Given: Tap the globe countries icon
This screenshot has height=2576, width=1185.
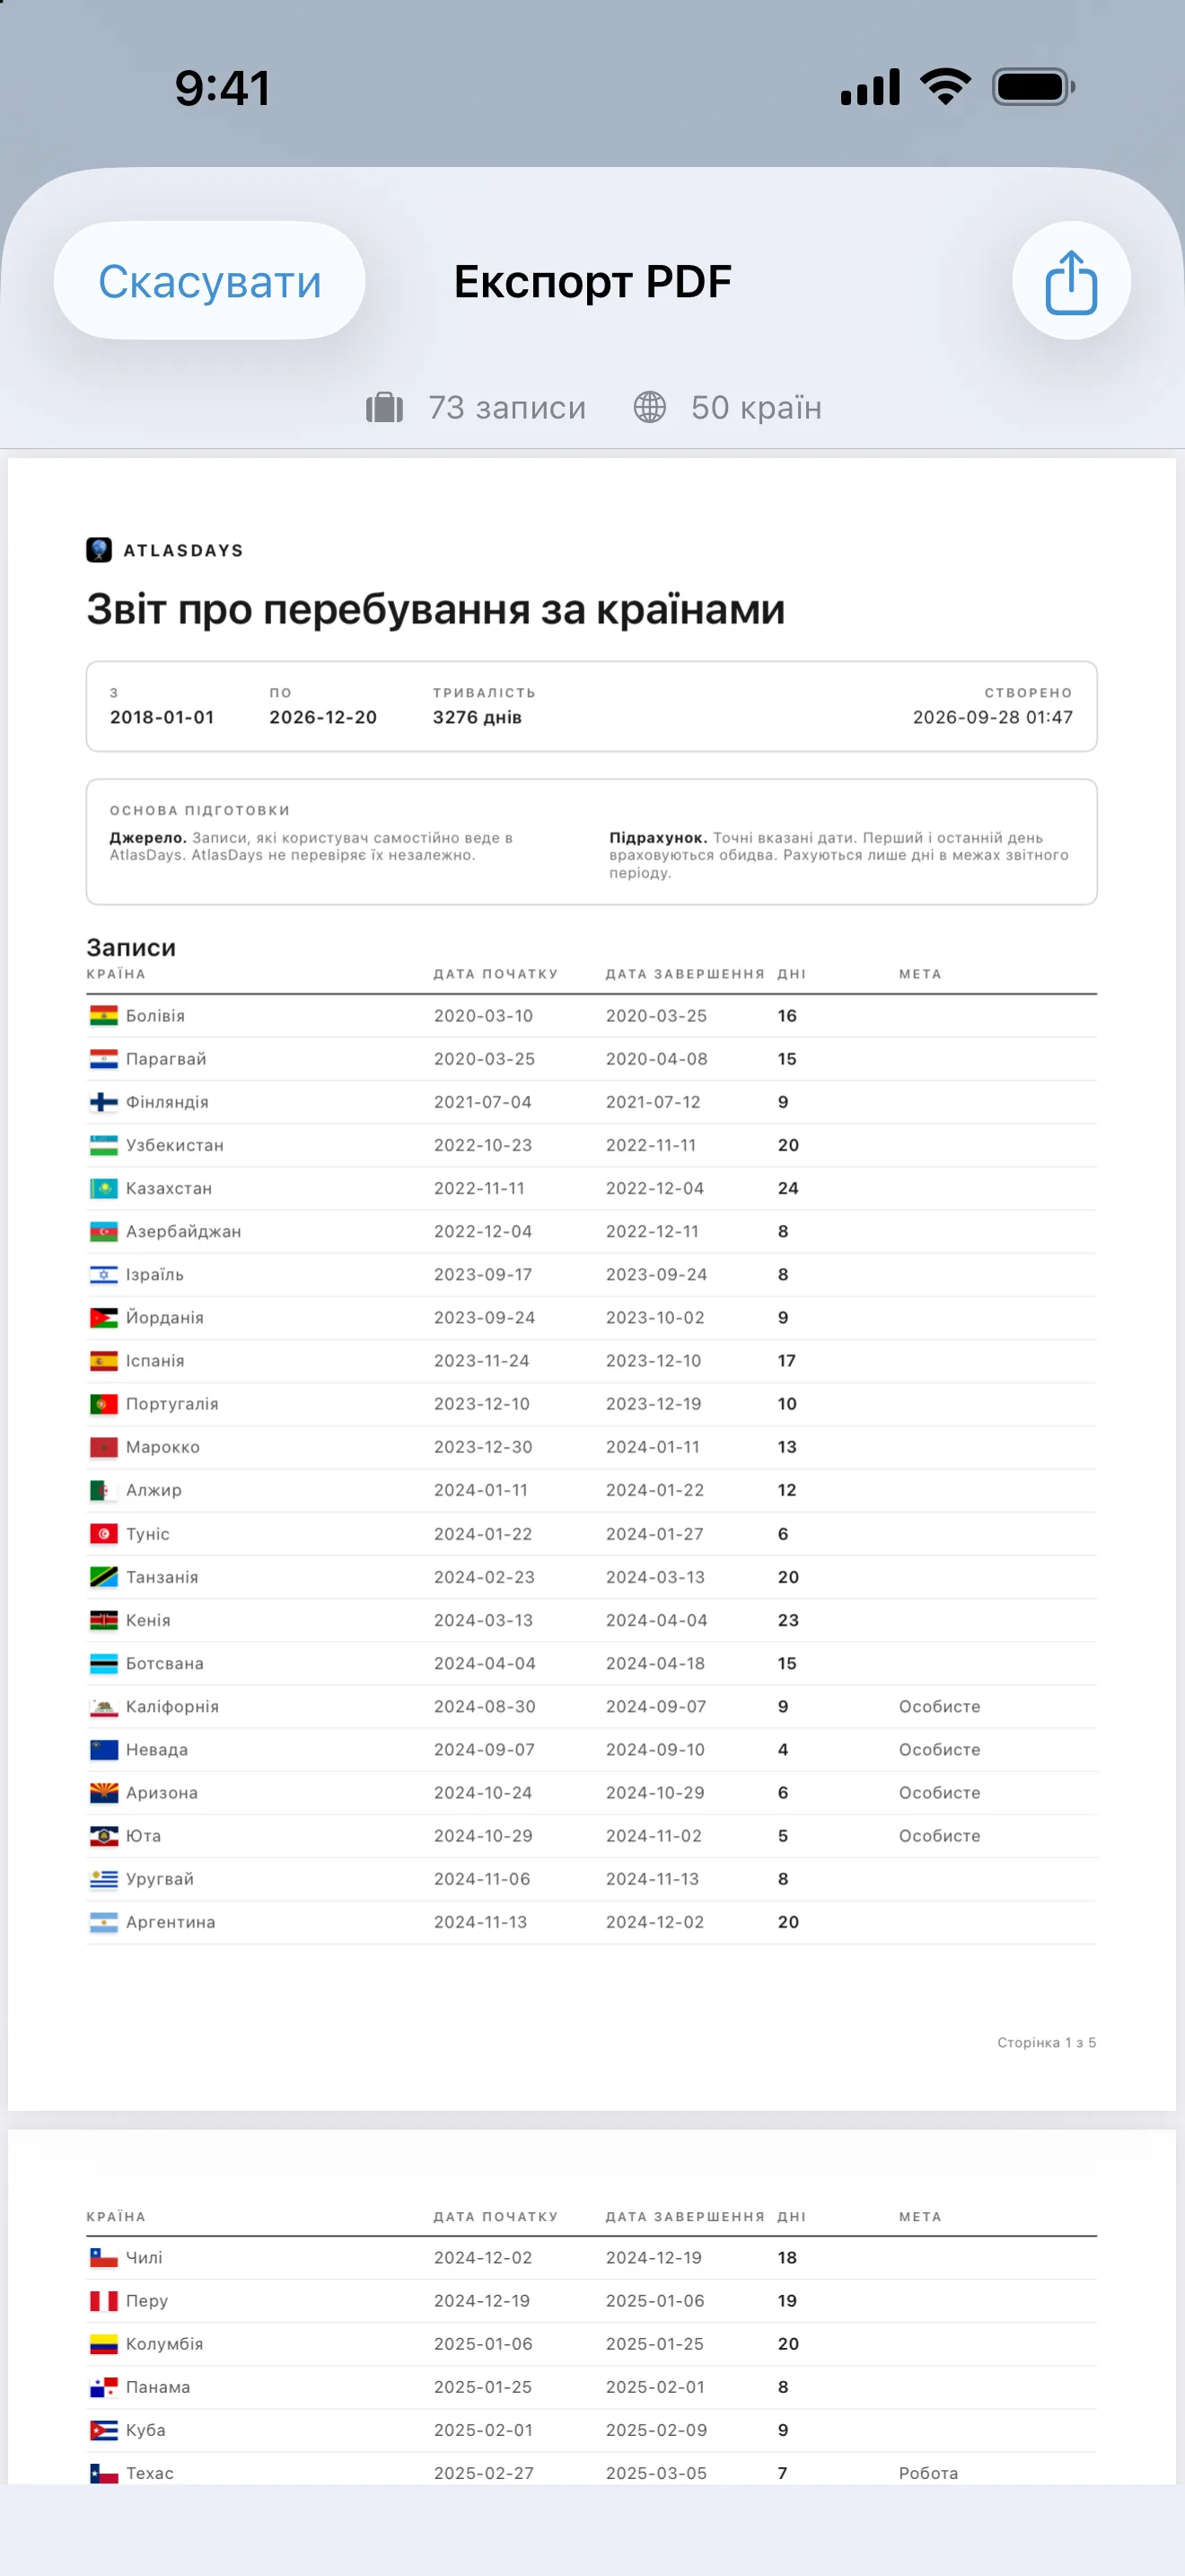Looking at the screenshot, I should point(649,408).
